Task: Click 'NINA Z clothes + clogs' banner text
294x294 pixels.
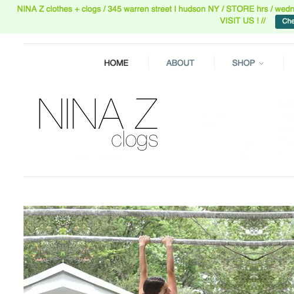Action: [x=59, y=9]
